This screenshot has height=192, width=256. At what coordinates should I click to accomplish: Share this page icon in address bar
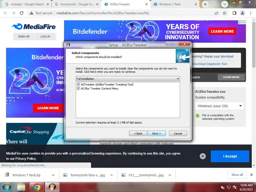[216, 13]
